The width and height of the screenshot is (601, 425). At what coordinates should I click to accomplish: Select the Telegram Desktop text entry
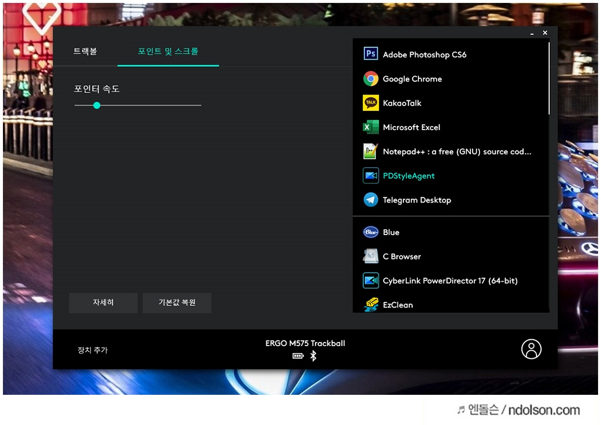click(417, 200)
